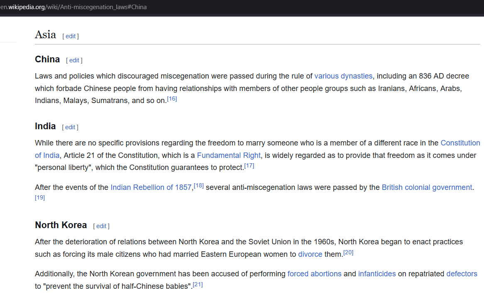
Task: Follow the 'British colonial government' link
Action: (x=427, y=187)
